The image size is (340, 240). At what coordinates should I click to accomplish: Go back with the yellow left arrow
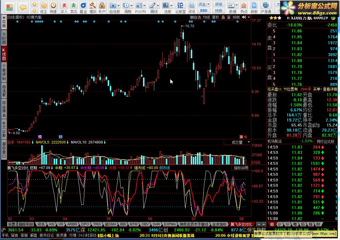(x=23, y=7)
